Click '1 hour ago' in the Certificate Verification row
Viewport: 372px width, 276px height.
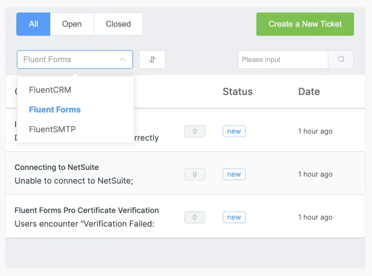315,217
